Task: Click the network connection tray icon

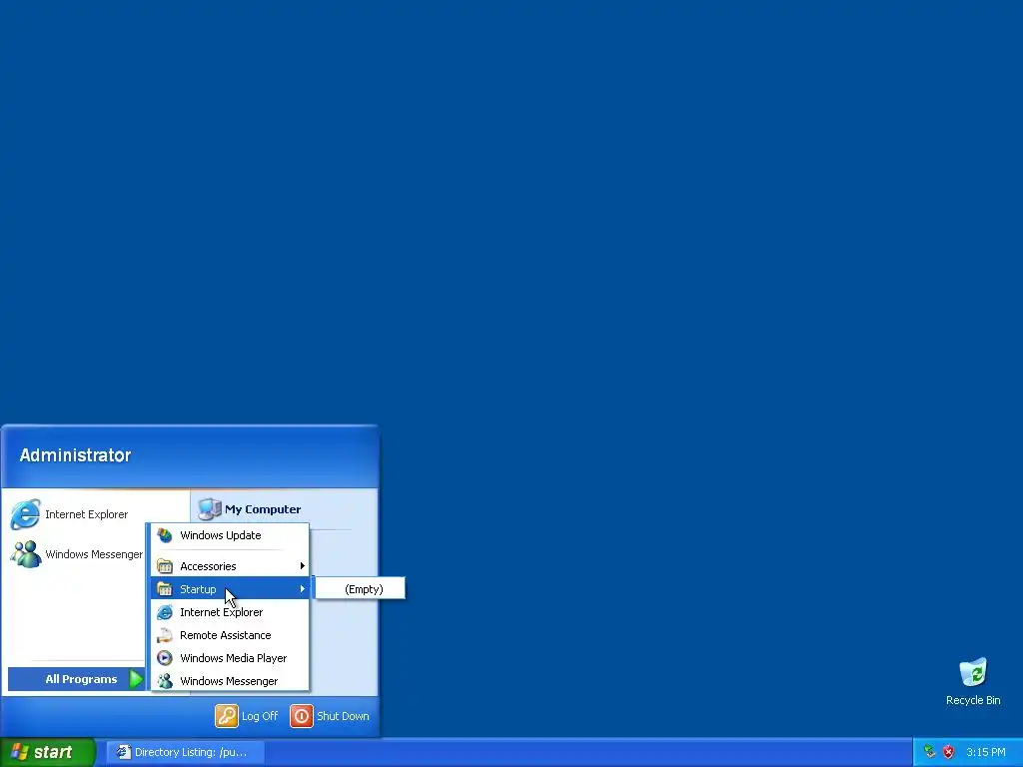Action: pos(930,752)
